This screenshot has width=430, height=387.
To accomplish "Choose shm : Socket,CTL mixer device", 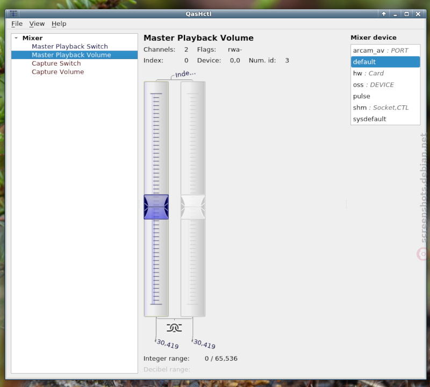I will (385, 107).
